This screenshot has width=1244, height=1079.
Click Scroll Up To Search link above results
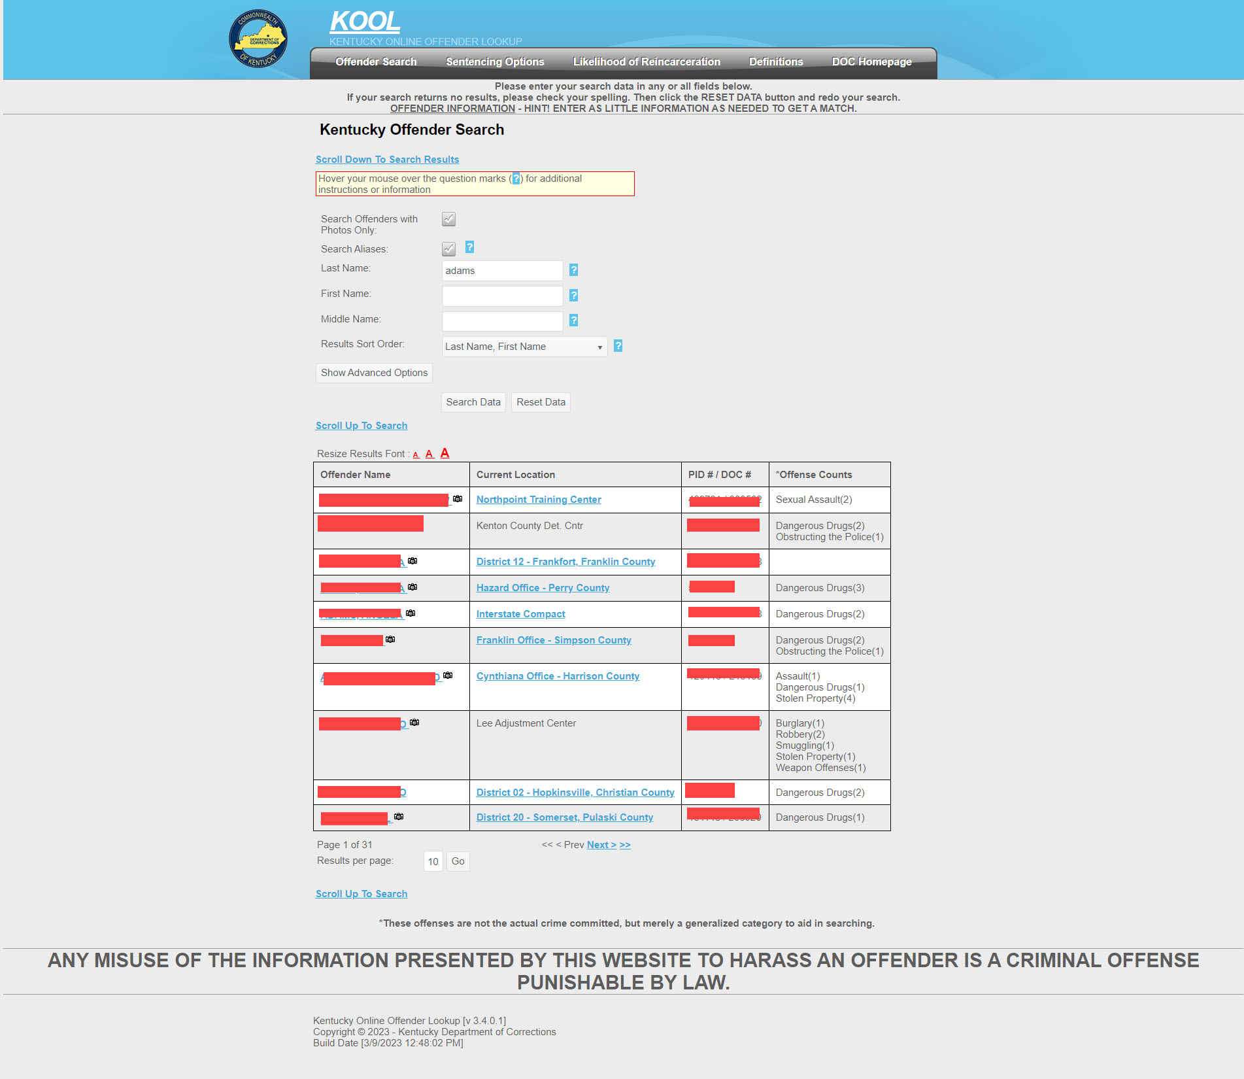(x=361, y=426)
